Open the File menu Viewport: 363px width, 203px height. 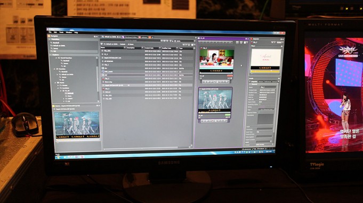(50, 32)
